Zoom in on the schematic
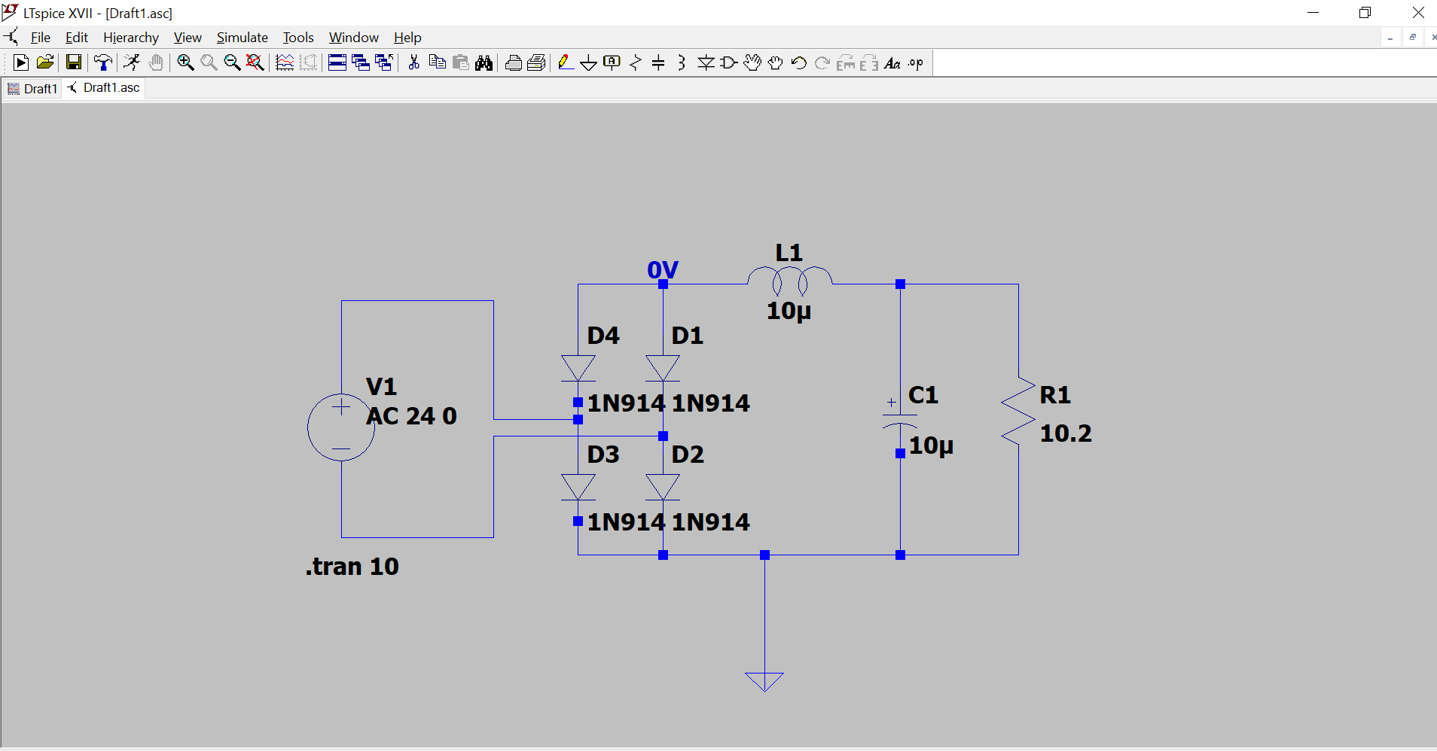This screenshot has width=1437, height=751. [x=185, y=62]
